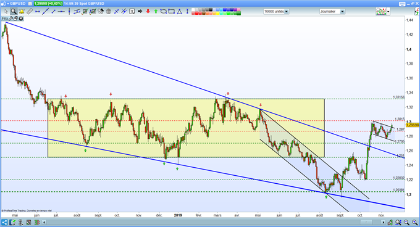Viewport: 420px width, 227px height.
Task: Click the share icon in bottom bar
Action: pyautogui.click(x=4, y=222)
